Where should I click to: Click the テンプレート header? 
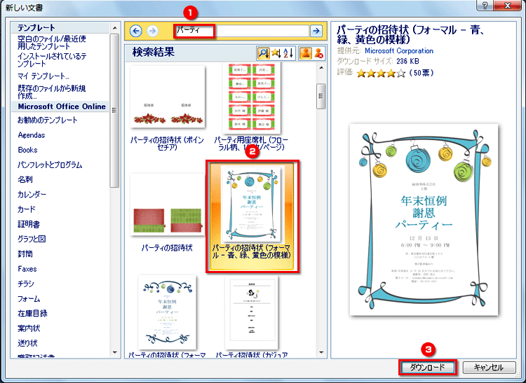click(36, 27)
